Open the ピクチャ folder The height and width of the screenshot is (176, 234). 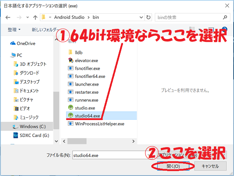click(x=23, y=100)
